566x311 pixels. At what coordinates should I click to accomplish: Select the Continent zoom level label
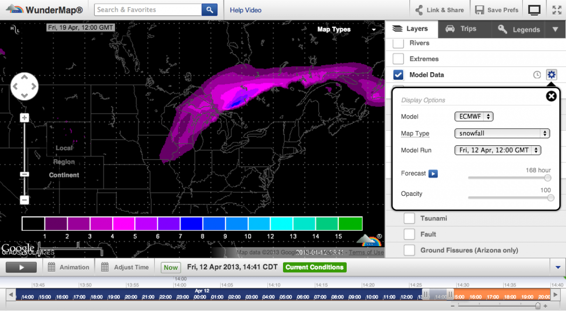[64, 175]
